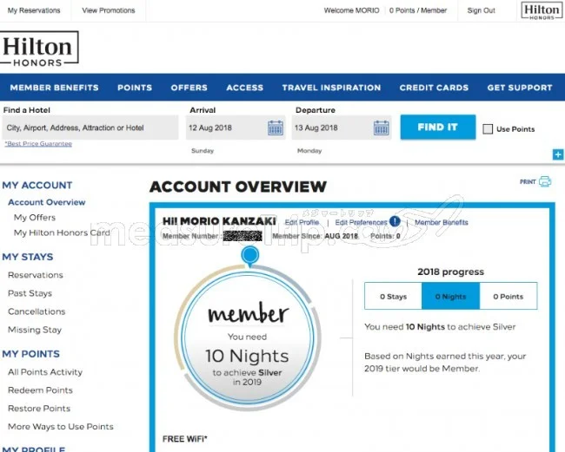Click the blue tier marker pin on progress ring
Screen dimensions: 565x452
(x=249, y=256)
